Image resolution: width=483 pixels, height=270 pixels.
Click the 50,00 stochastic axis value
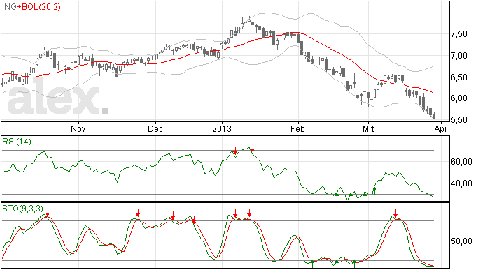461,241
